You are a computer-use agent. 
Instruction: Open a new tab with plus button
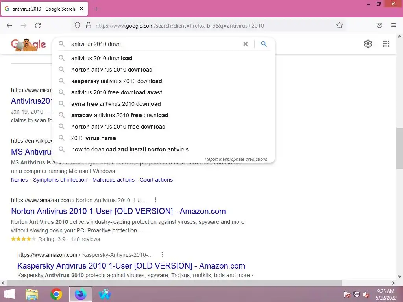(96, 9)
